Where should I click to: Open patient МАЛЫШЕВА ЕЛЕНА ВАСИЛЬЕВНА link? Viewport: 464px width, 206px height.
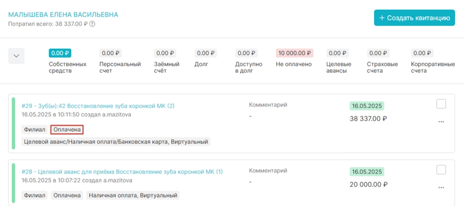click(x=63, y=15)
